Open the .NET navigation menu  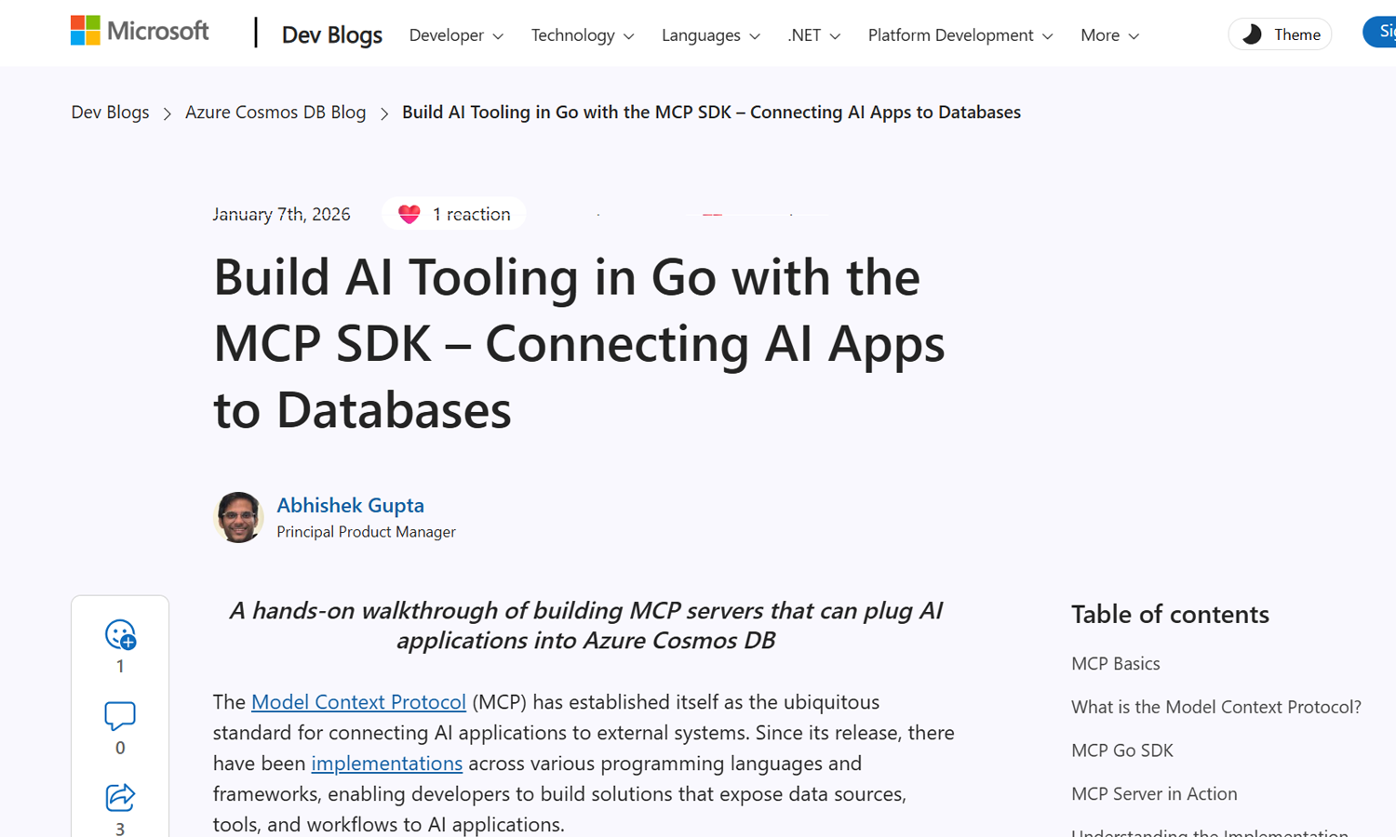click(x=813, y=35)
